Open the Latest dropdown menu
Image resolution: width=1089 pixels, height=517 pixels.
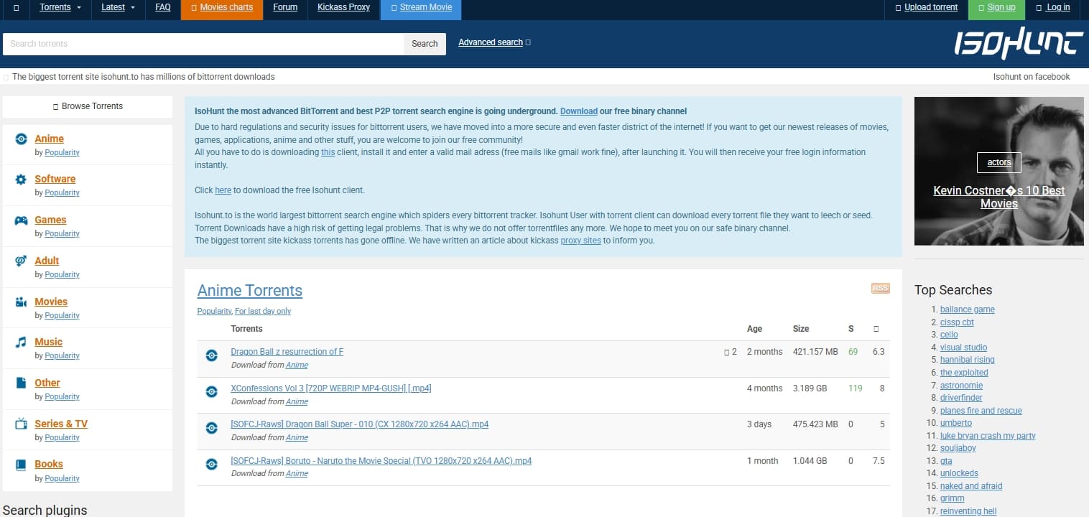pos(119,7)
